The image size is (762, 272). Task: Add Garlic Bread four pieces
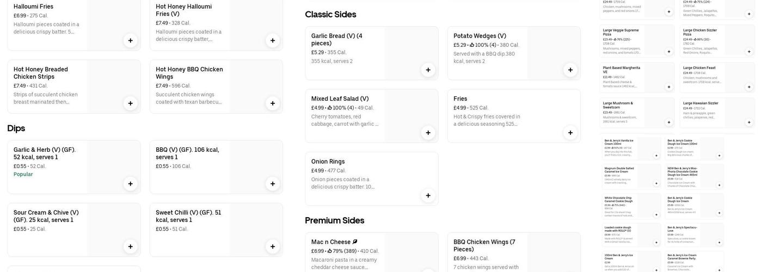coord(428,70)
